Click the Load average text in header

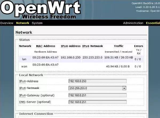tap(148, 7)
